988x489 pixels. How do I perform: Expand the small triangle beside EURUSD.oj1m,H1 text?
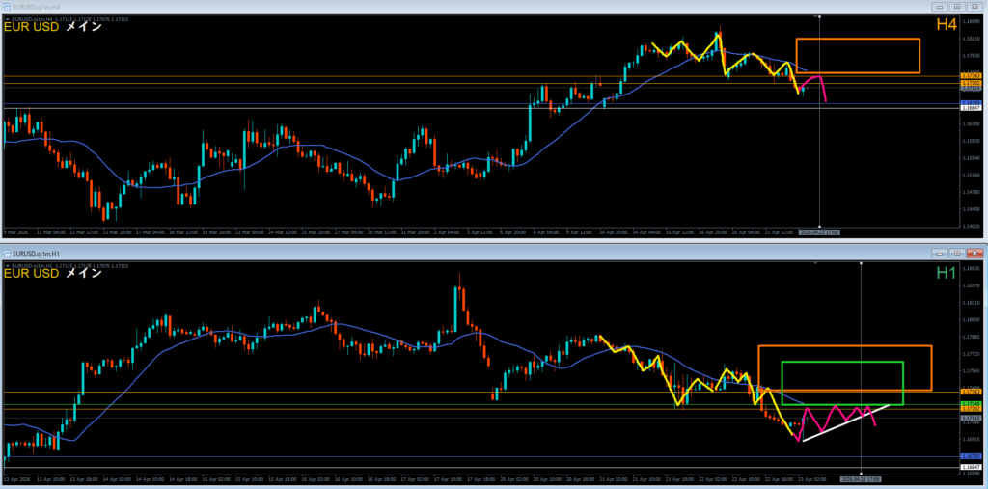point(7,263)
